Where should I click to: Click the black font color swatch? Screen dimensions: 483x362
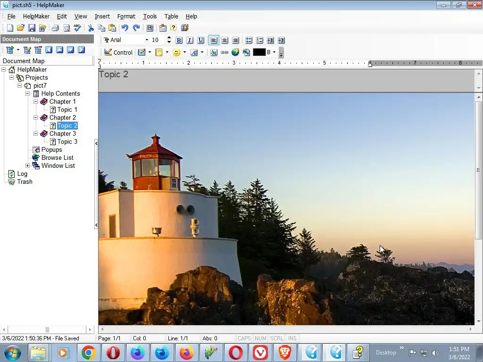(259, 52)
